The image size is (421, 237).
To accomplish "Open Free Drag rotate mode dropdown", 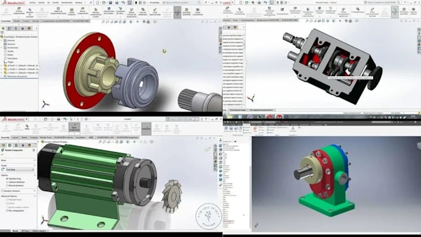I will coord(20,170).
